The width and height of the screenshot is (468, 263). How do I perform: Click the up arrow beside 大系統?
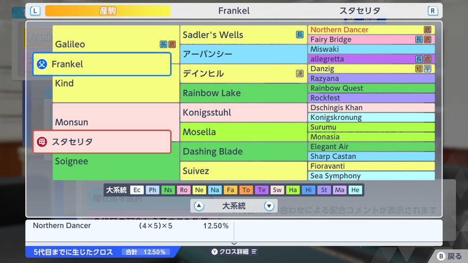click(199, 206)
